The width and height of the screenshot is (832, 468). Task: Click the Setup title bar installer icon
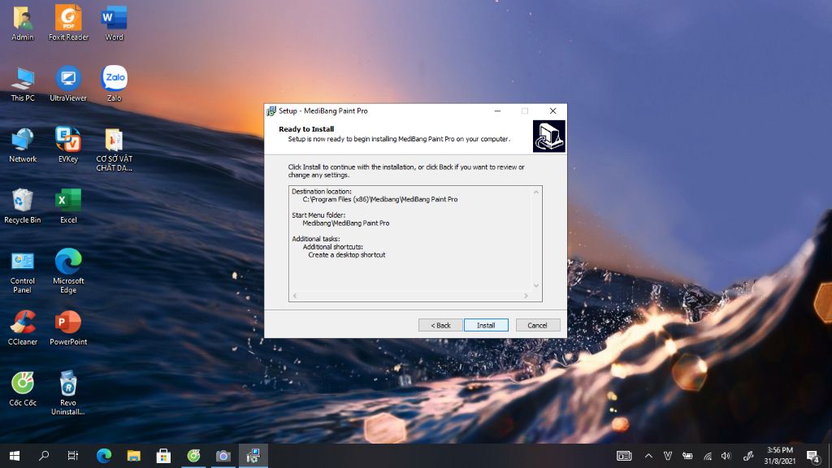pyautogui.click(x=271, y=110)
